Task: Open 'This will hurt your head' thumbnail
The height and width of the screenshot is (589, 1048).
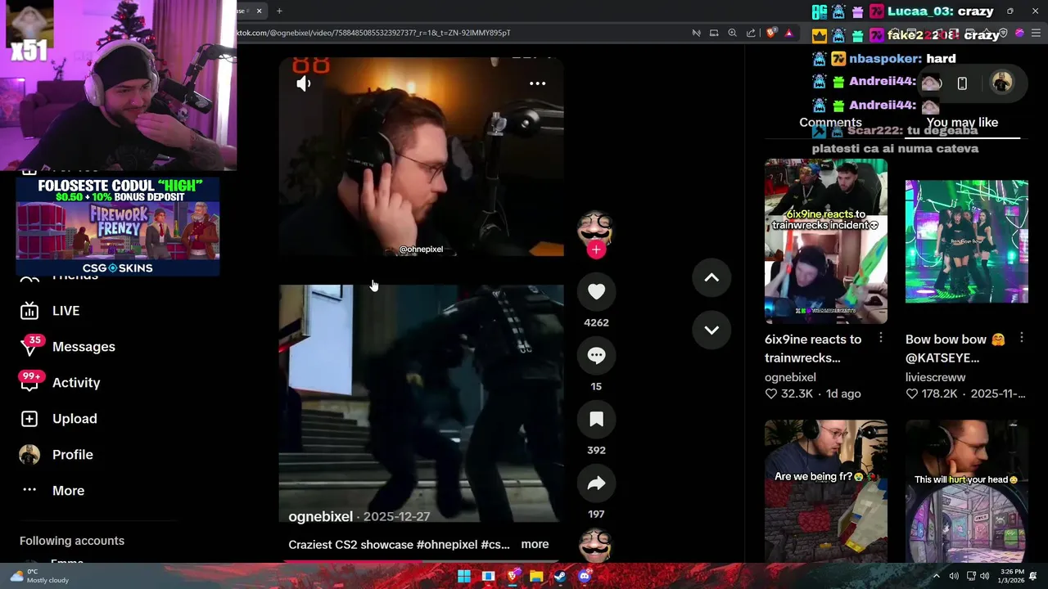Action: (966, 491)
